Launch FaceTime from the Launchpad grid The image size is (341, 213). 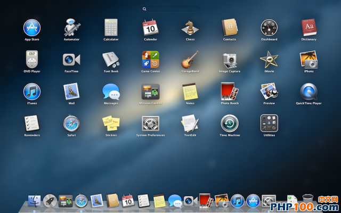(71, 60)
